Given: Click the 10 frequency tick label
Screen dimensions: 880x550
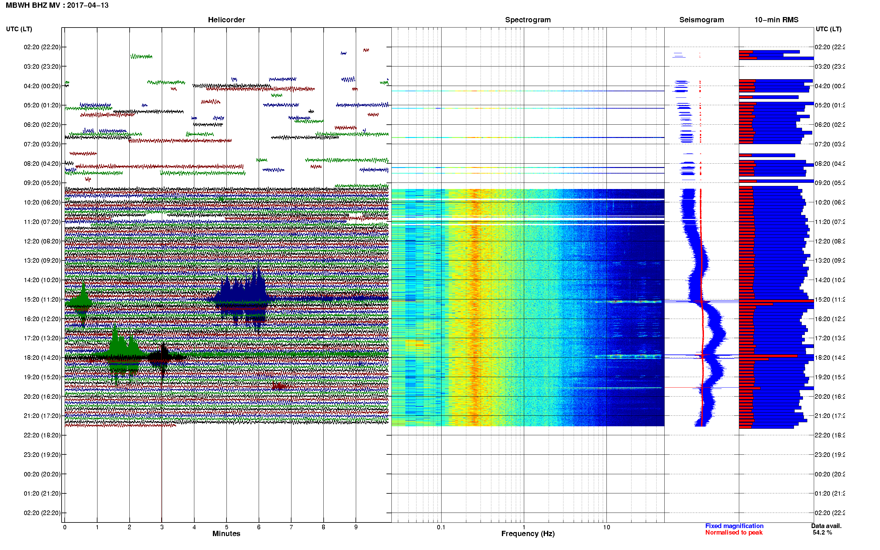Looking at the screenshot, I should click(x=606, y=527).
